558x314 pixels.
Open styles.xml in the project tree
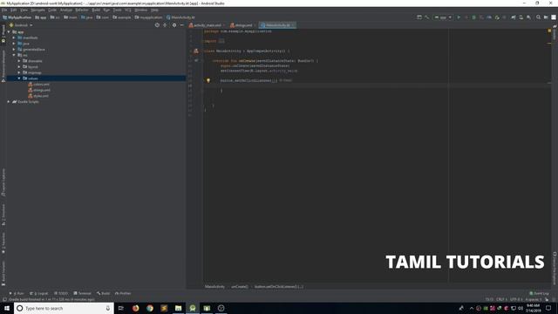tap(38, 96)
